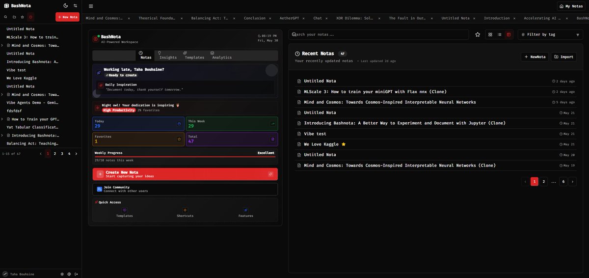Click next page arrow in sidebar pagination
The width and height of the screenshot is (589, 278).
click(76, 154)
